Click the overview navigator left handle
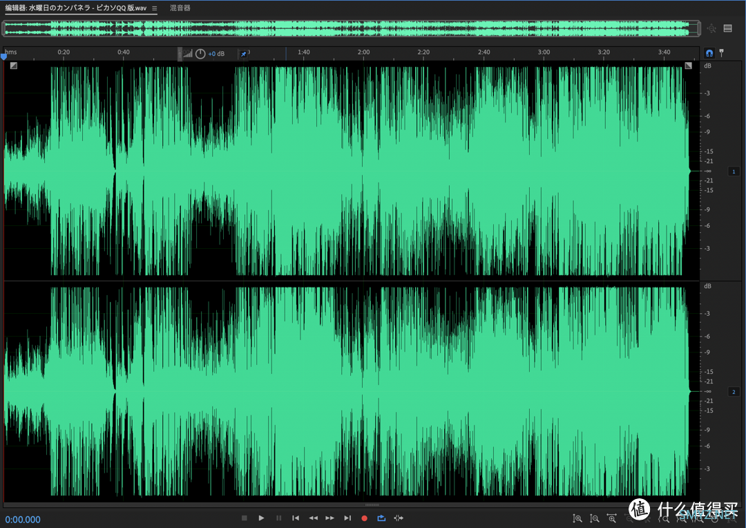This screenshot has width=746, height=528. coord(4,28)
